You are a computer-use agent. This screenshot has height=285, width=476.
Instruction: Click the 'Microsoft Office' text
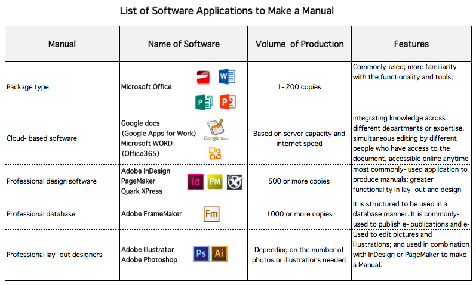tap(146, 87)
